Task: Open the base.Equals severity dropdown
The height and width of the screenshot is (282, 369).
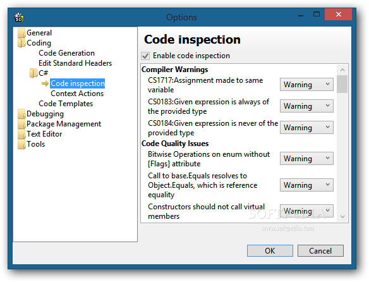Action: pos(306,185)
